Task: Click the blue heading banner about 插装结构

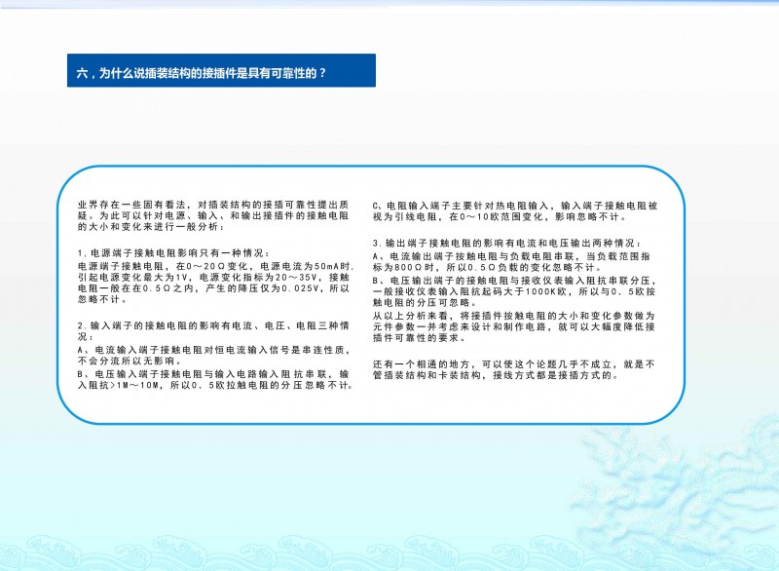Action: click(x=221, y=71)
